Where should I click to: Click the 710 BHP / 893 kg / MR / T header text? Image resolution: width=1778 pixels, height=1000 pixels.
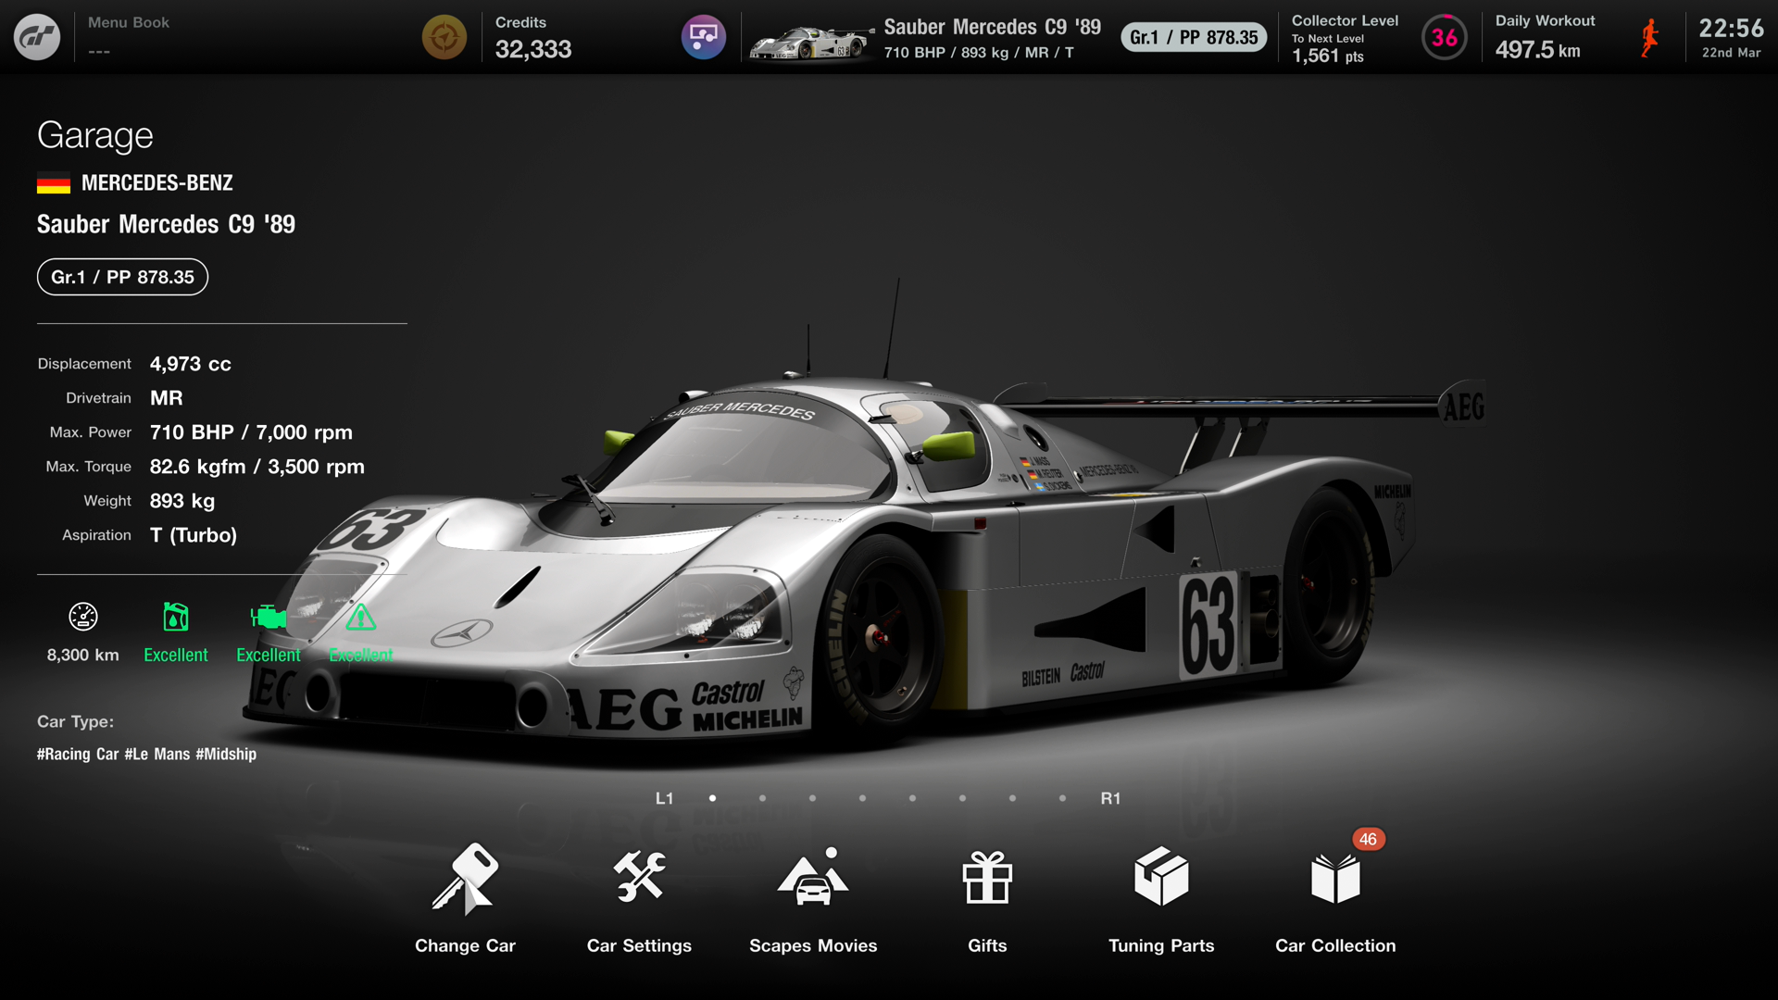pos(979,53)
